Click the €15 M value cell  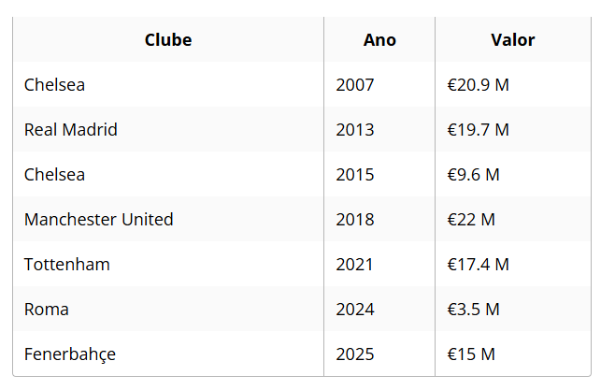tap(471, 354)
